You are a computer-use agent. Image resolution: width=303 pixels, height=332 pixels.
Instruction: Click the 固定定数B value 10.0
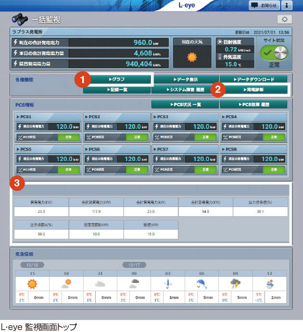96,234
